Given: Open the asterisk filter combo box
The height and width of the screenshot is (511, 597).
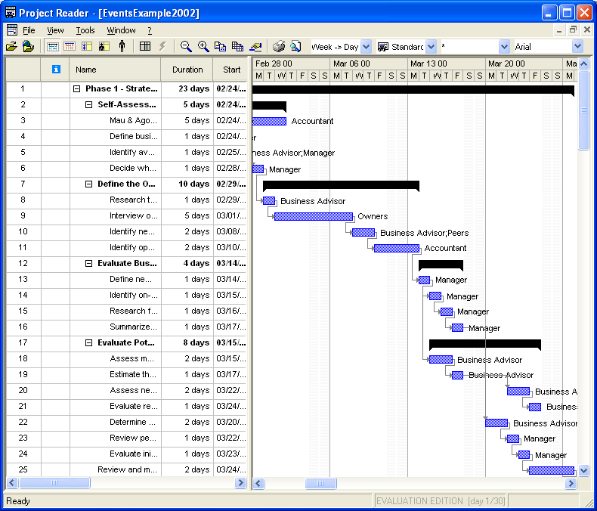Looking at the screenshot, I should pyautogui.click(x=504, y=46).
